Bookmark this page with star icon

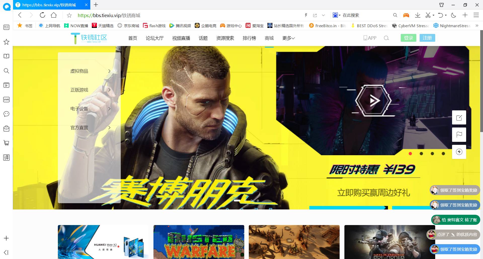tap(69, 15)
